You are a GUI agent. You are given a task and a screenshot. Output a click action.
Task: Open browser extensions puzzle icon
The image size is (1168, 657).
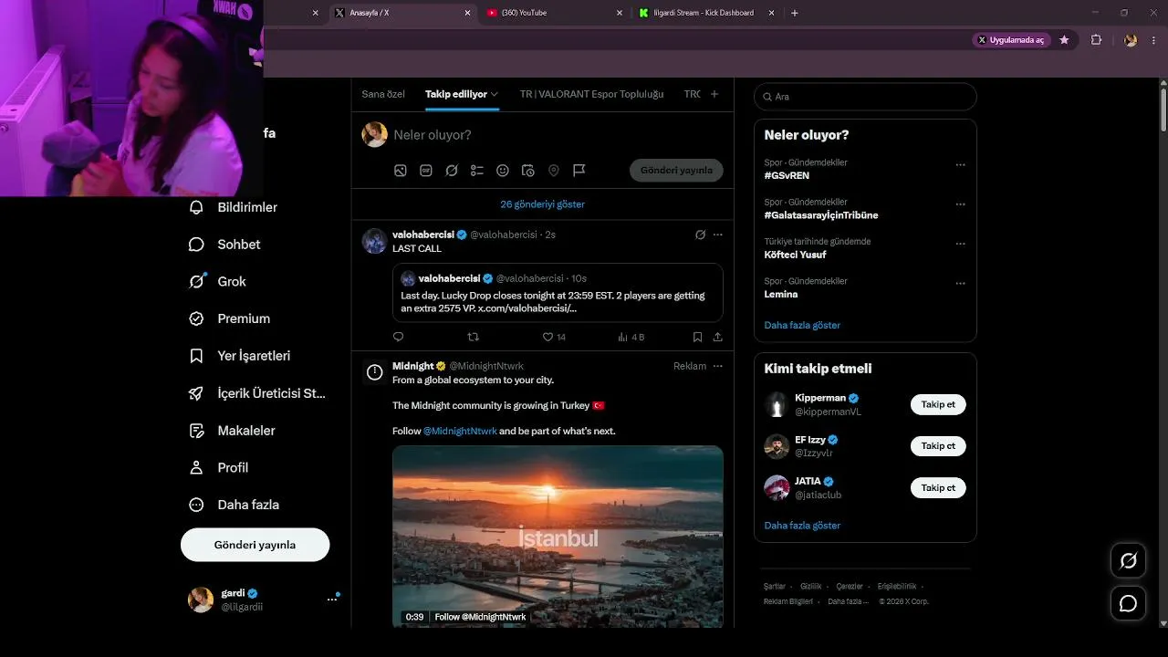click(1096, 40)
